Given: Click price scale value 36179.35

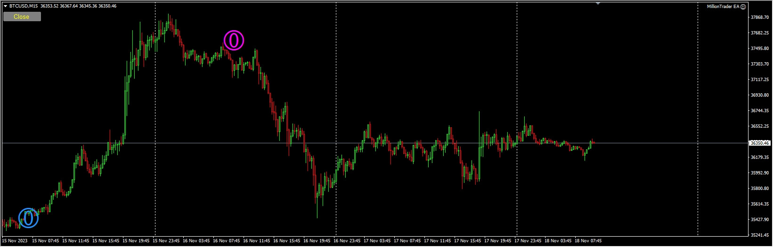Looking at the screenshot, I should pos(759,157).
